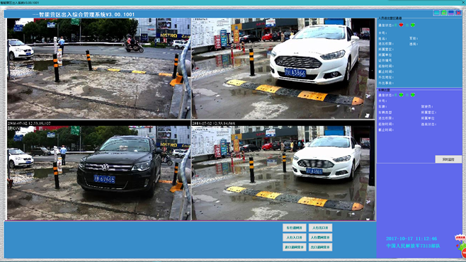Click the 人行入口开 button
466x262 pixels.
pyautogui.click(x=294, y=237)
